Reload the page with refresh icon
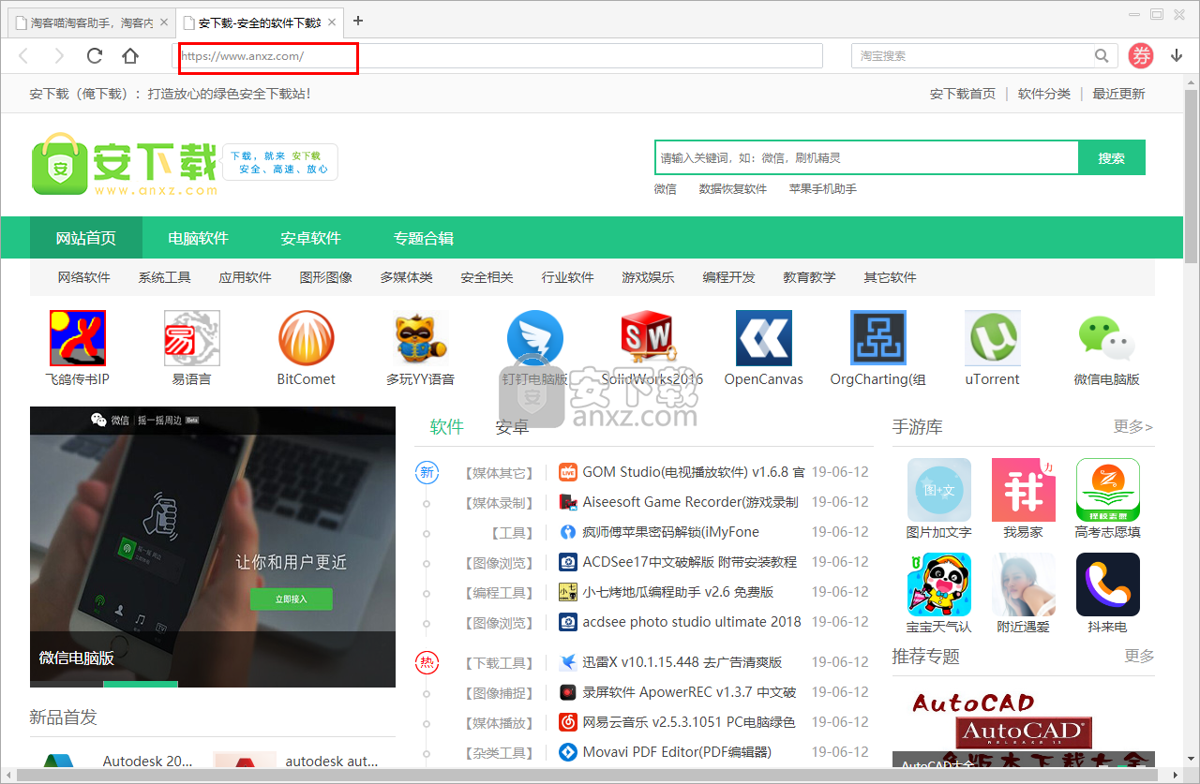The width and height of the screenshot is (1200, 784). [x=95, y=56]
